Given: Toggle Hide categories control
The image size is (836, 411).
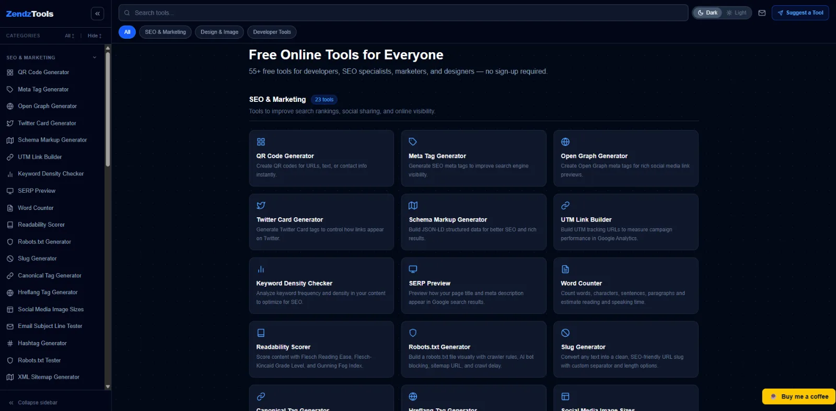Looking at the screenshot, I should coord(95,36).
